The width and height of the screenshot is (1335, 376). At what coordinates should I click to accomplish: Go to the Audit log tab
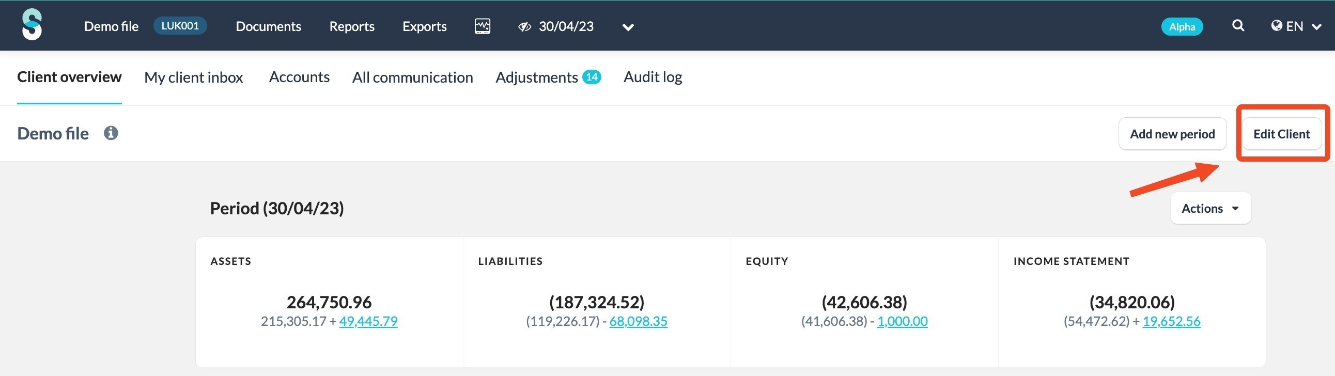click(x=653, y=77)
